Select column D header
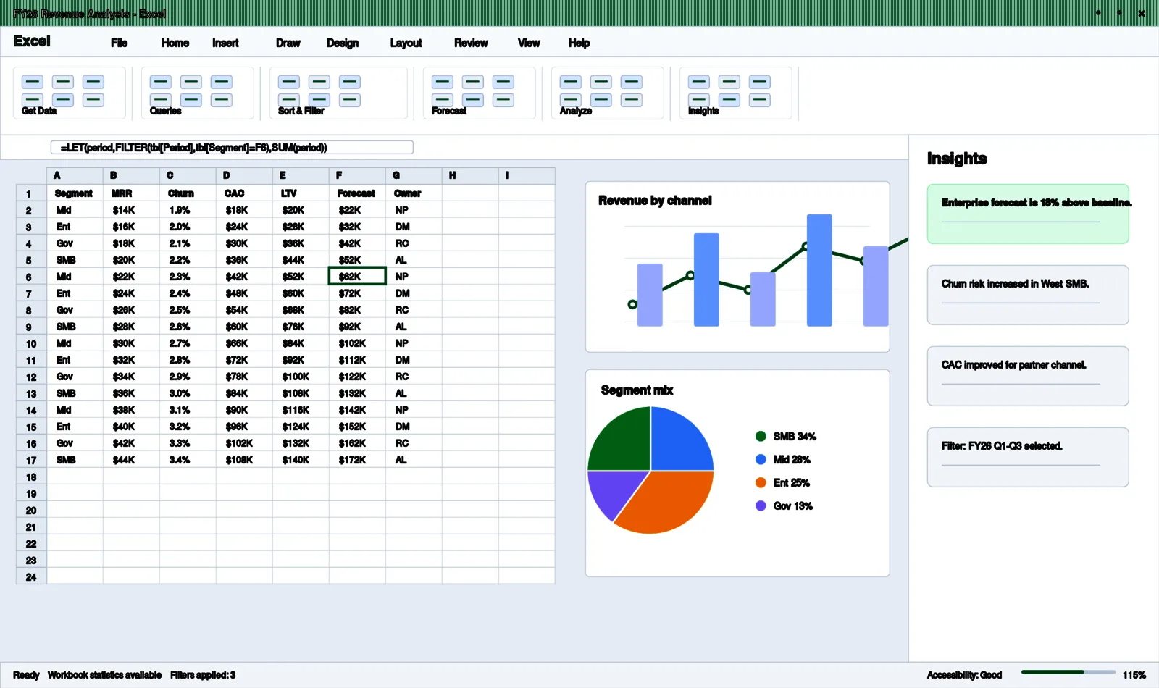The width and height of the screenshot is (1159, 688). coord(244,175)
